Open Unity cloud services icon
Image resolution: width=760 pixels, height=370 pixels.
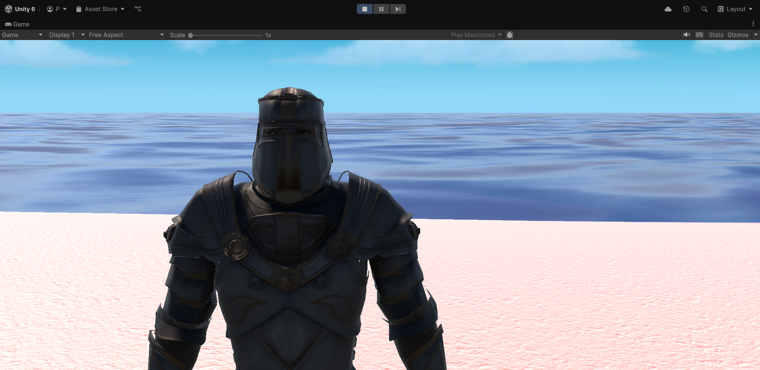(668, 9)
